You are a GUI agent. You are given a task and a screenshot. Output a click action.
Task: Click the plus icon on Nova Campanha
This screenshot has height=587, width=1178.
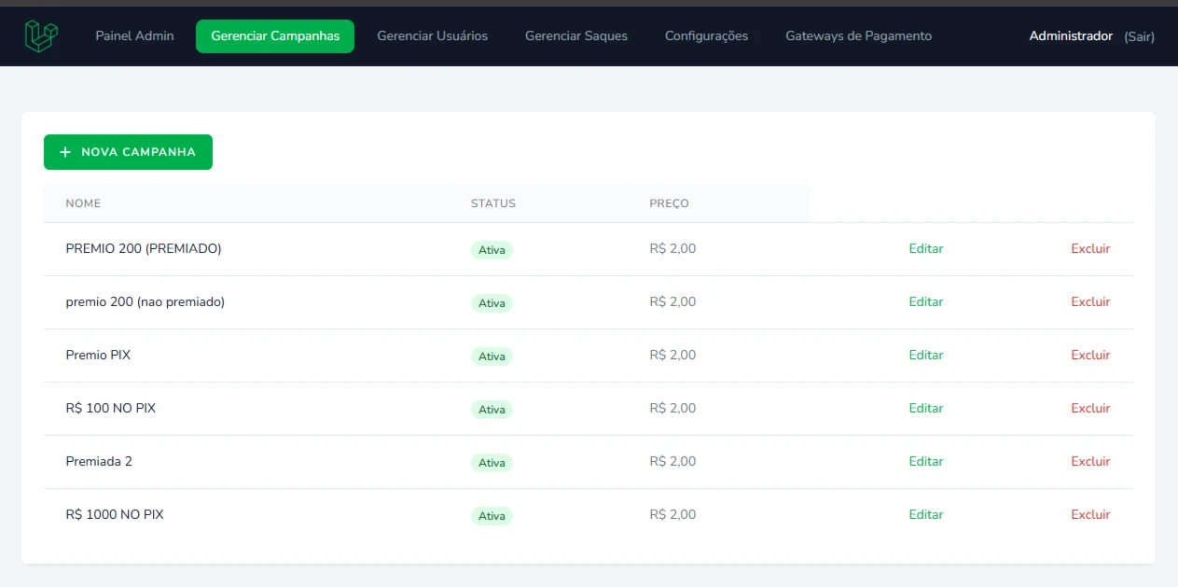coord(64,151)
